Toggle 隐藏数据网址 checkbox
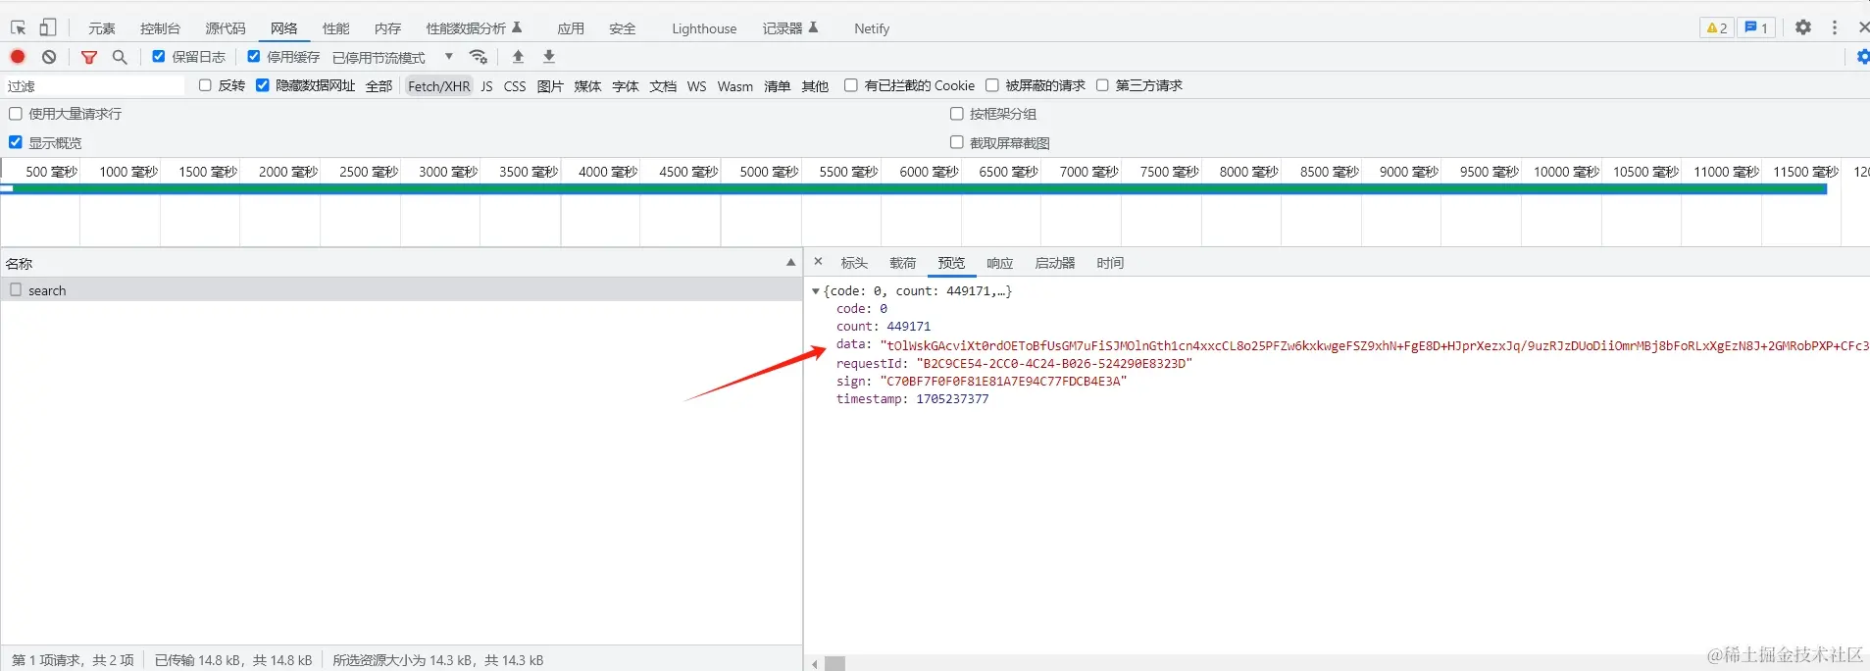Screen dimensions: 1870x671 point(262,85)
